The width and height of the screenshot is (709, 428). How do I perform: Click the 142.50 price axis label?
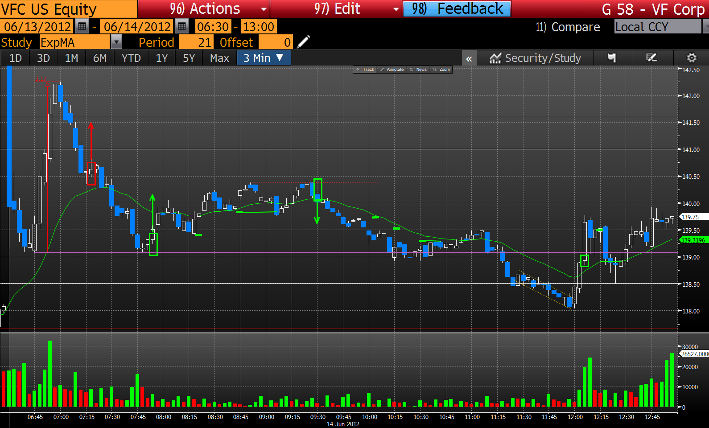691,70
